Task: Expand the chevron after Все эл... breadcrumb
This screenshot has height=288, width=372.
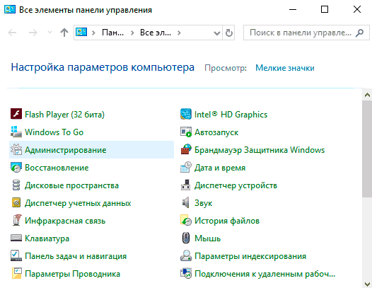Action: [179, 33]
